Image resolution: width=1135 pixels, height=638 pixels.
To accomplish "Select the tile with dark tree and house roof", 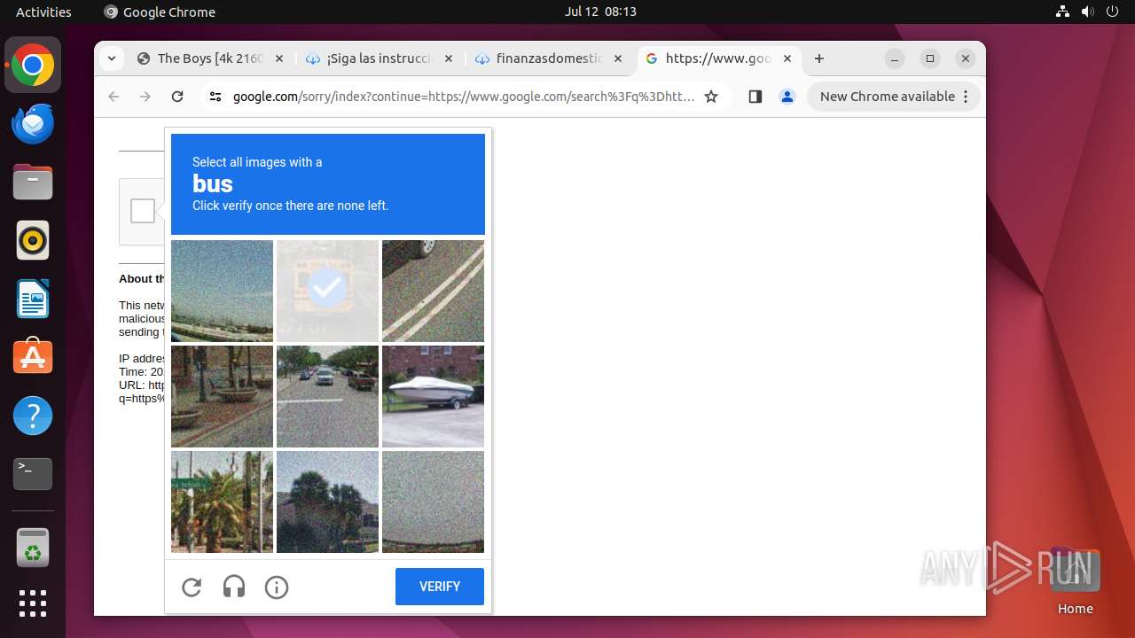I will pyautogui.click(x=327, y=502).
